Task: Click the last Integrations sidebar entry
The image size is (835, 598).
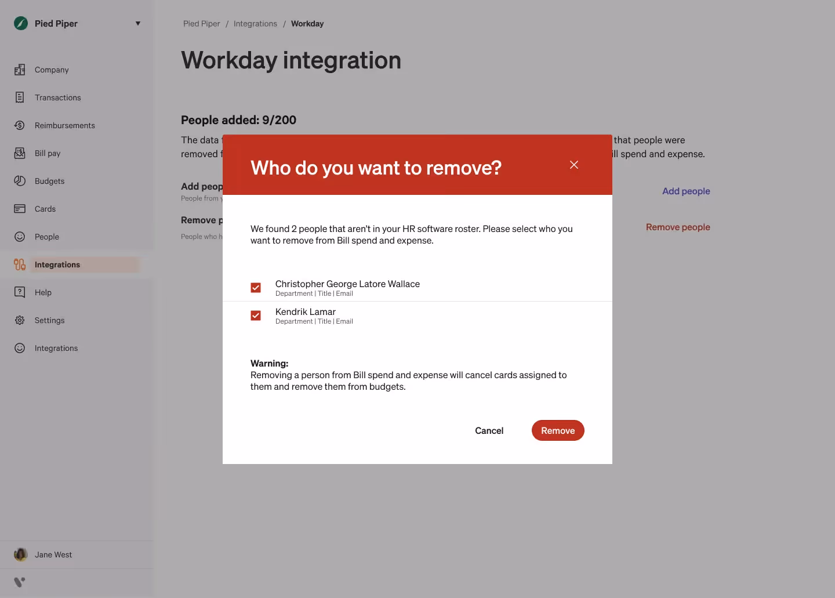Action: 56,348
